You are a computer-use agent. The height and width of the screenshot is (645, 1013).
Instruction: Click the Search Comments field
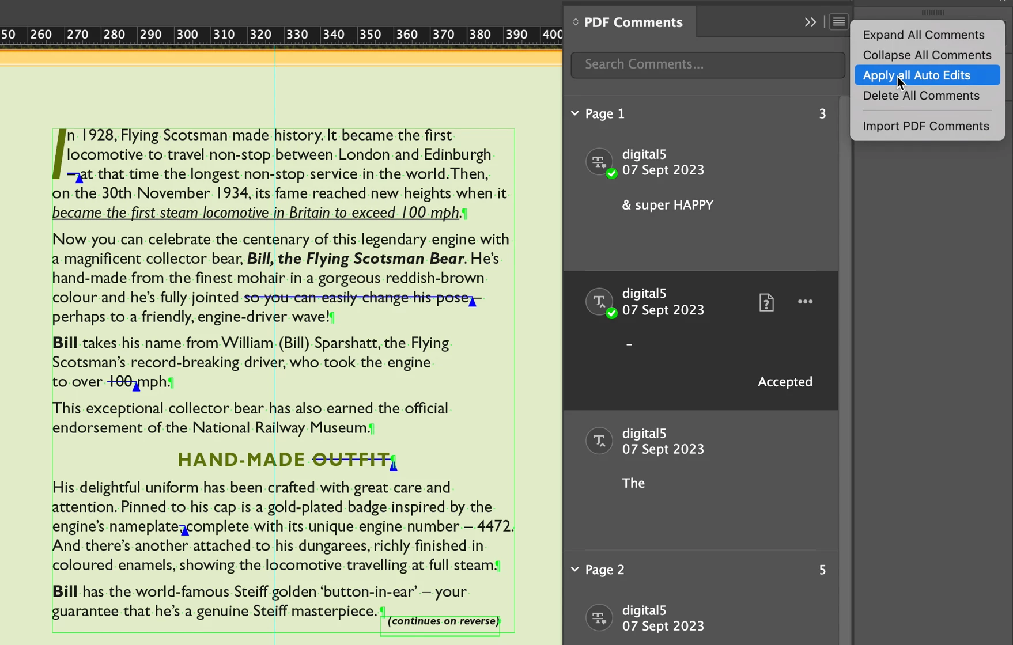coord(707,64)
